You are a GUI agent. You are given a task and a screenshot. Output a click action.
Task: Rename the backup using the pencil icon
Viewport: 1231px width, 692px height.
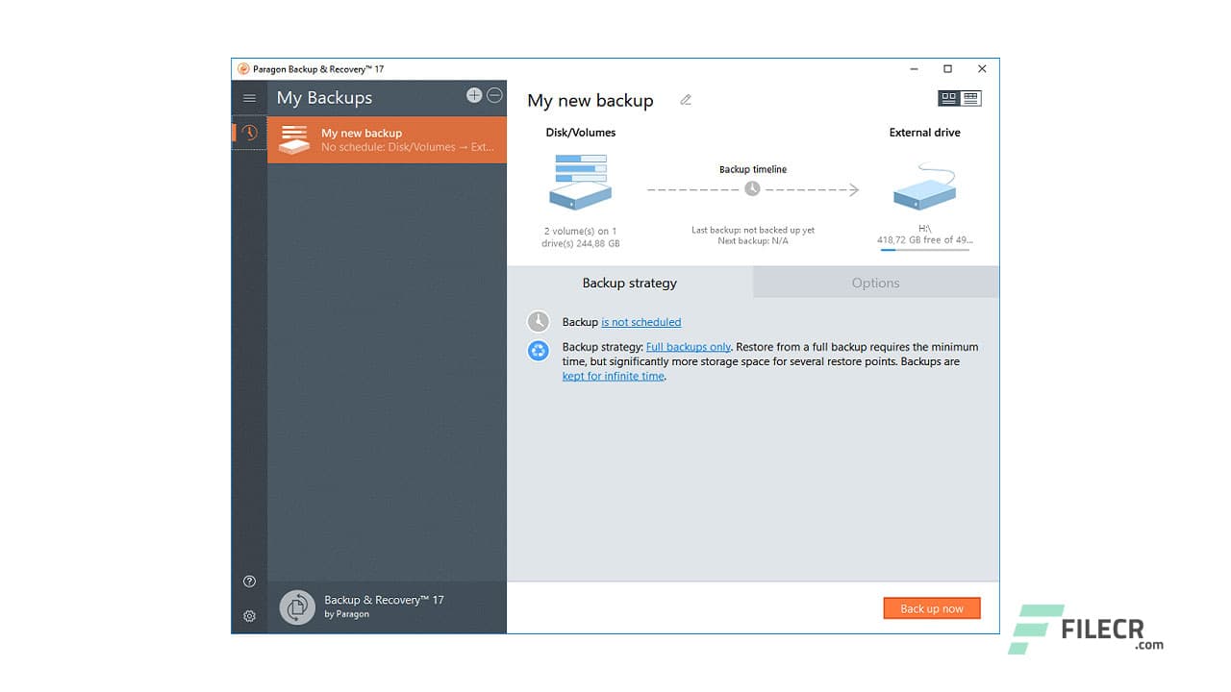point(685,99)
